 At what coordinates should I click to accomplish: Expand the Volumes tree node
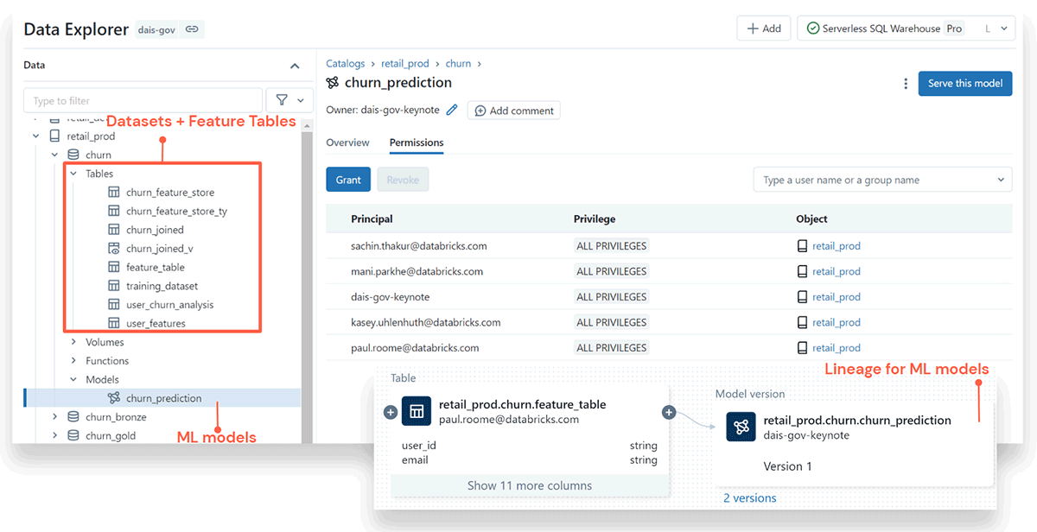[x=73, y=341]
